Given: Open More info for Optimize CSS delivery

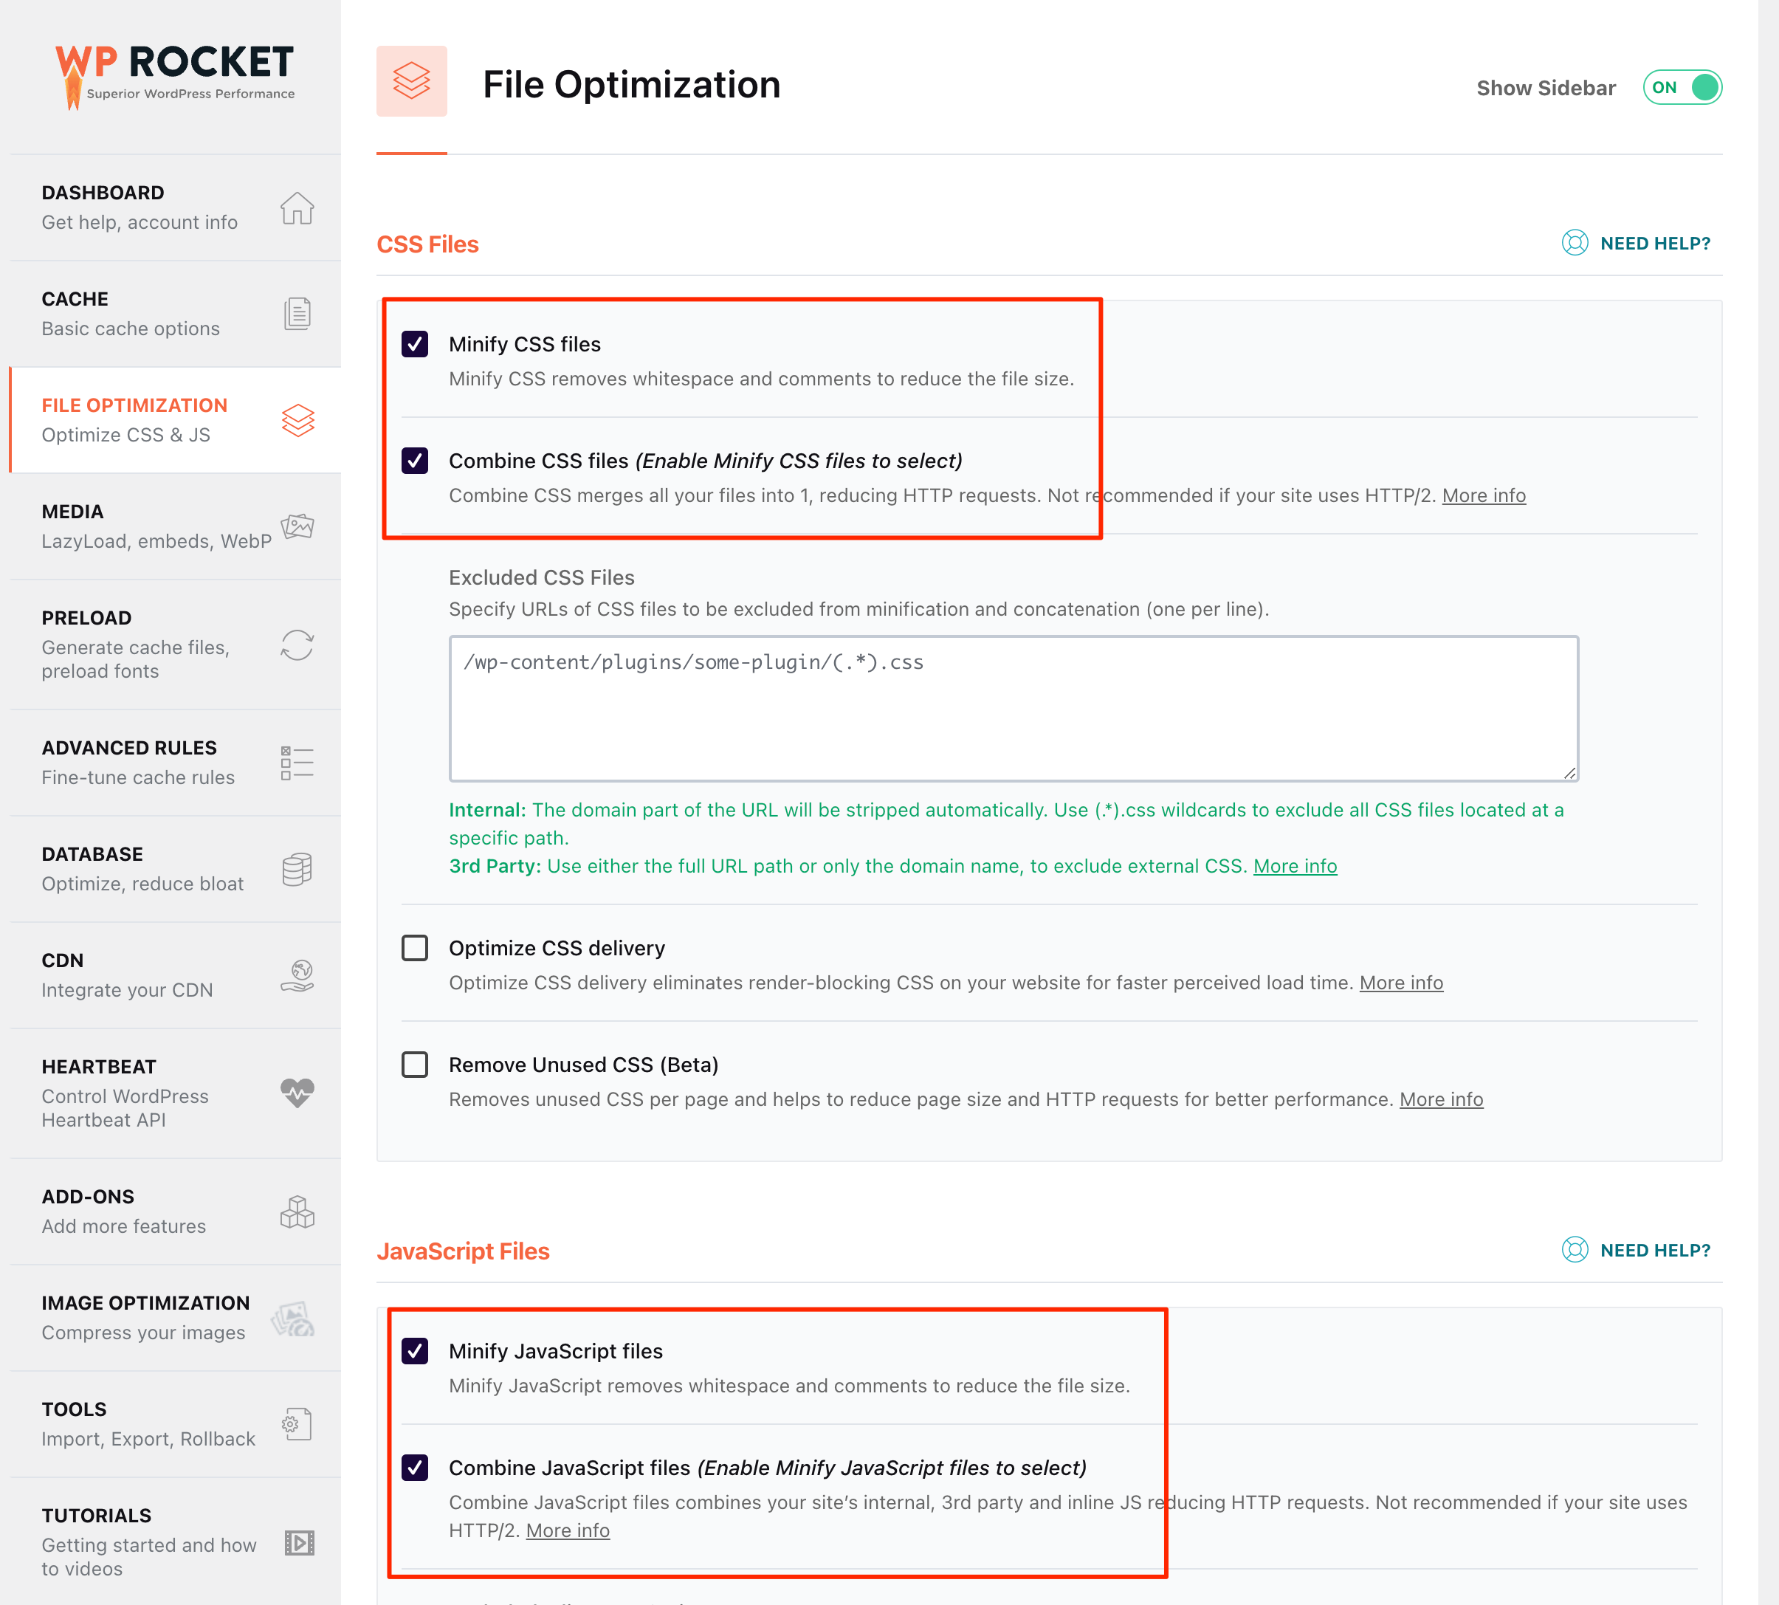Looking at the screenshot, I should pyautogui.click(x=1401, y=983).
